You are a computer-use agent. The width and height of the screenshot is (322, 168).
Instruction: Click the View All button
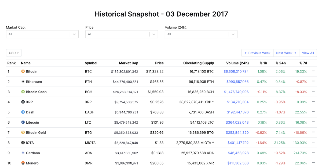[x=308, y=53]
